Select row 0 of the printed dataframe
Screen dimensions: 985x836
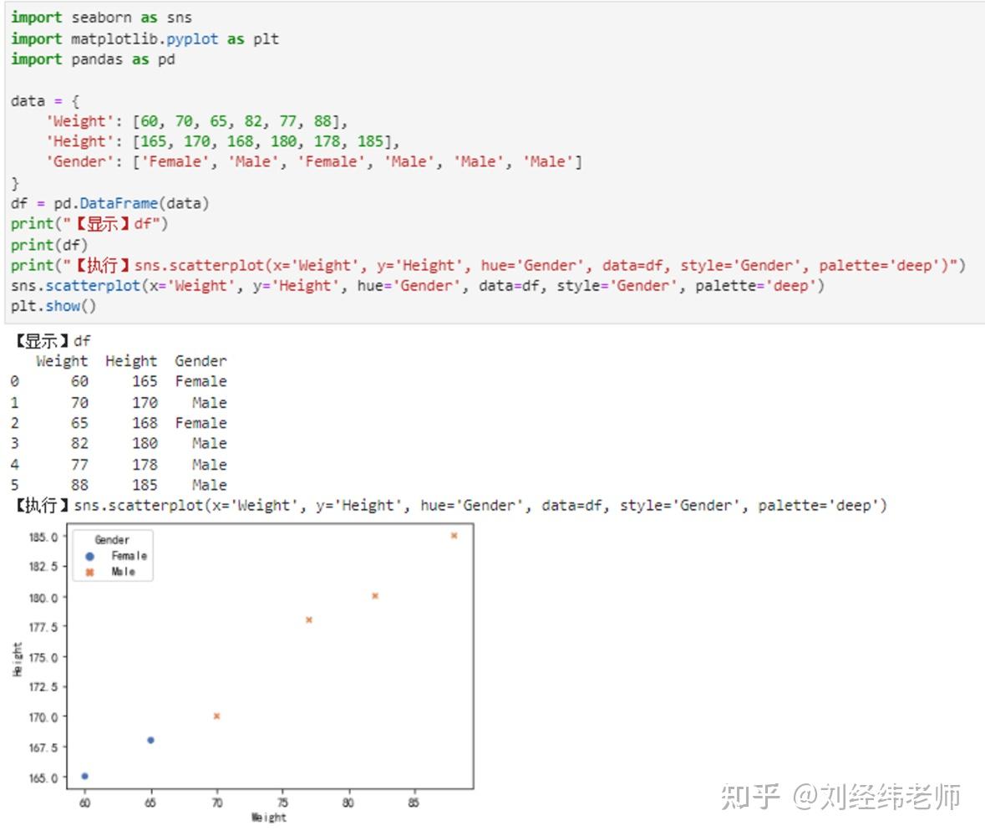pyautogui.click(x=117, y=380)
